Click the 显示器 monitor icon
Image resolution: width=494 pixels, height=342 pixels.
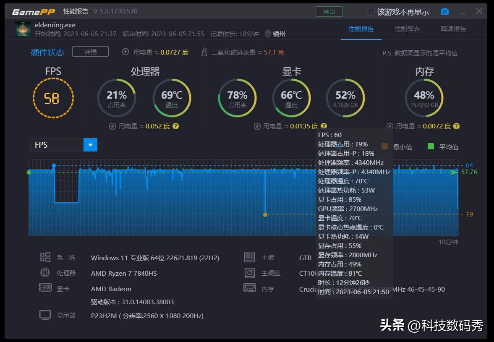tap(45, 315)
